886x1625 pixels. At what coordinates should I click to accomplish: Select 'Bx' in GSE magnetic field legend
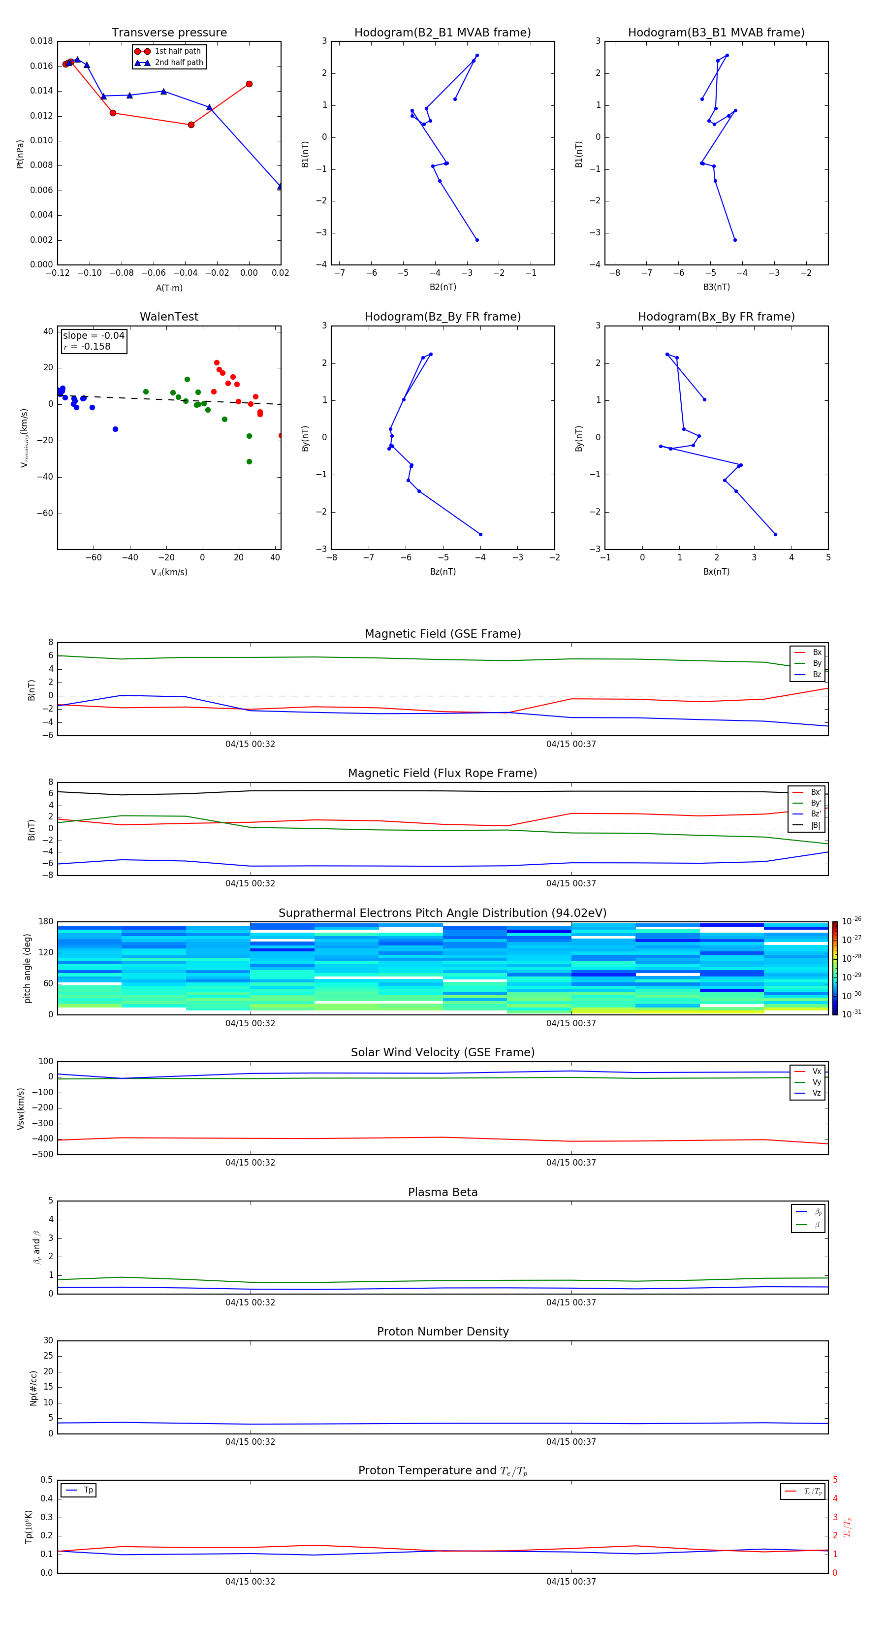[x=808, y=652]
